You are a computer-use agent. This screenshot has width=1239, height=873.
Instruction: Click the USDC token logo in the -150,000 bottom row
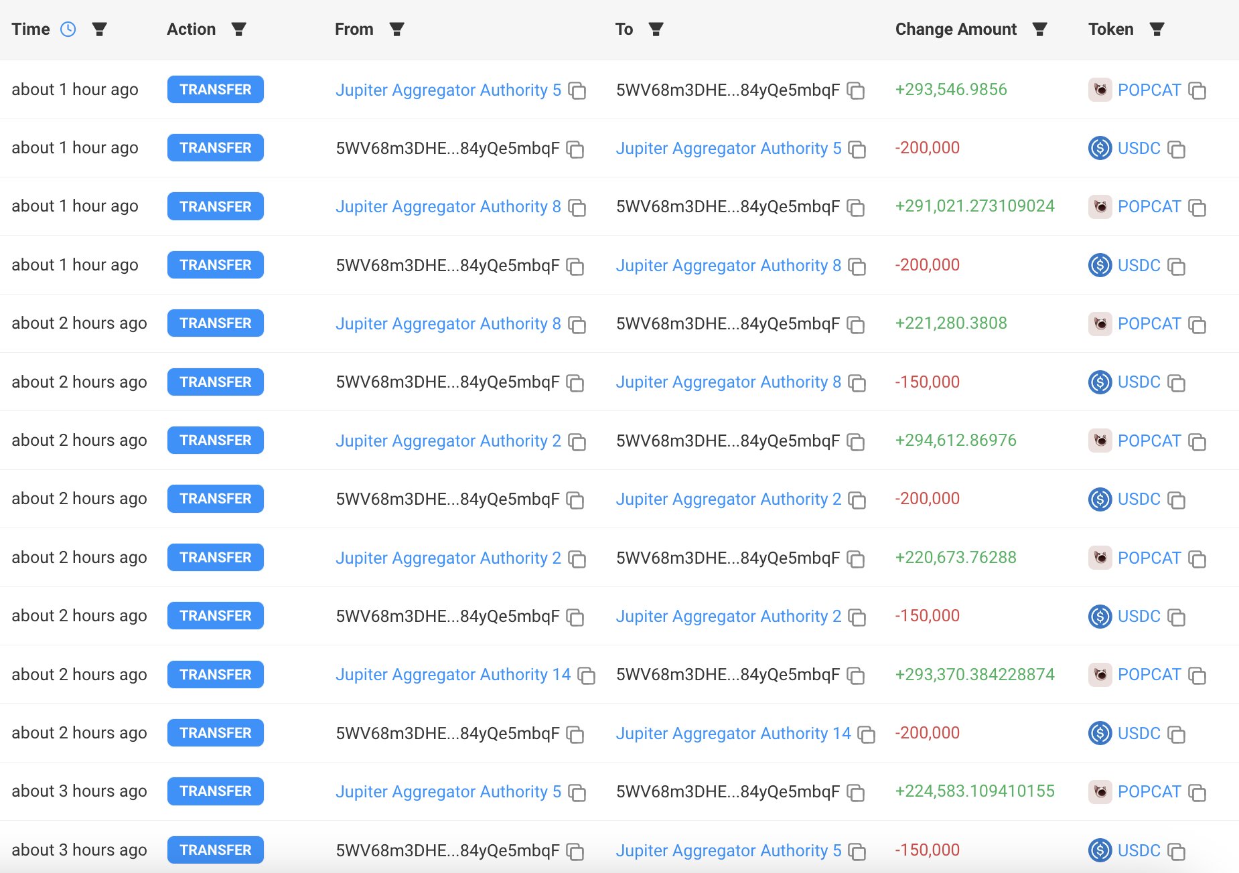pyautogui.click(x=1100, y=850)
